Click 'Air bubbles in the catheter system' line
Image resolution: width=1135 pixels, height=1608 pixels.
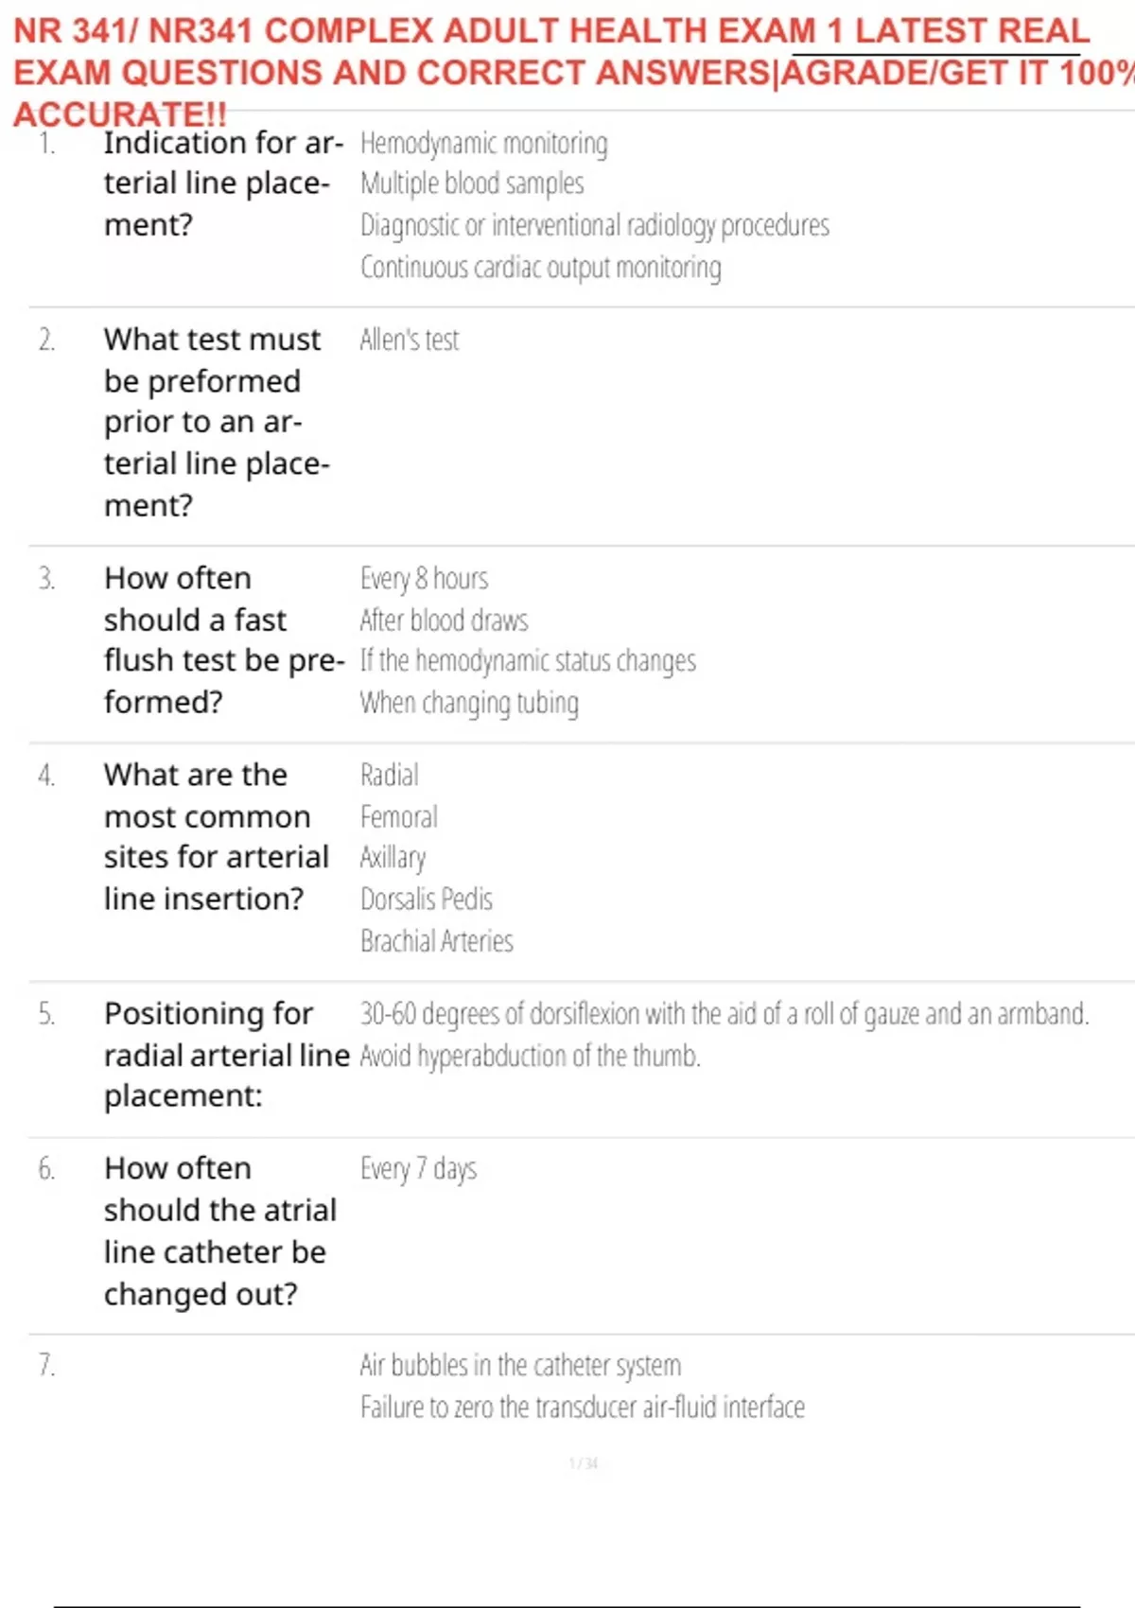[520, 1366]
